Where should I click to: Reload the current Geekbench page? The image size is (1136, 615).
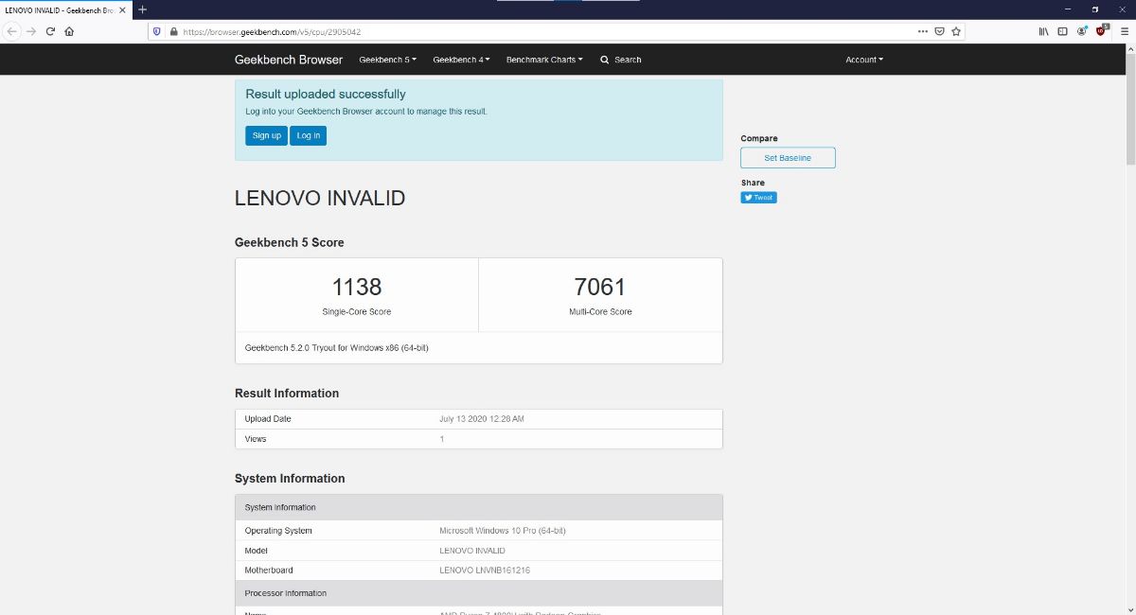(50, 31)
